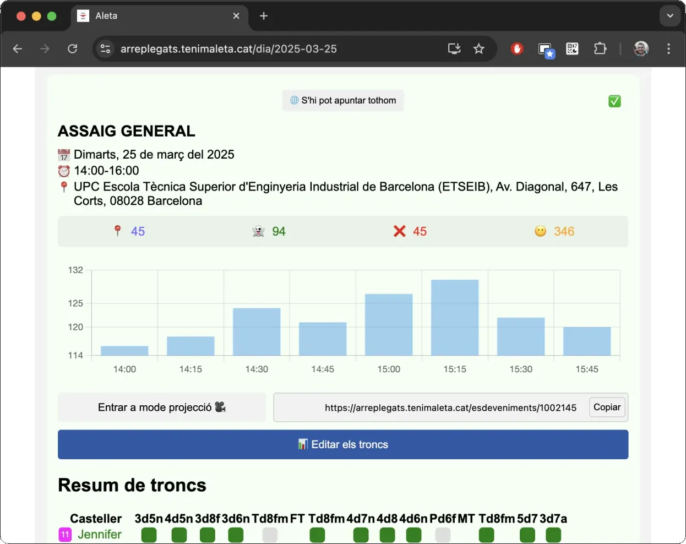Viewport: 686px width, 544px height.
Task: Click the Pd6f column header
Action: (443, 519)
